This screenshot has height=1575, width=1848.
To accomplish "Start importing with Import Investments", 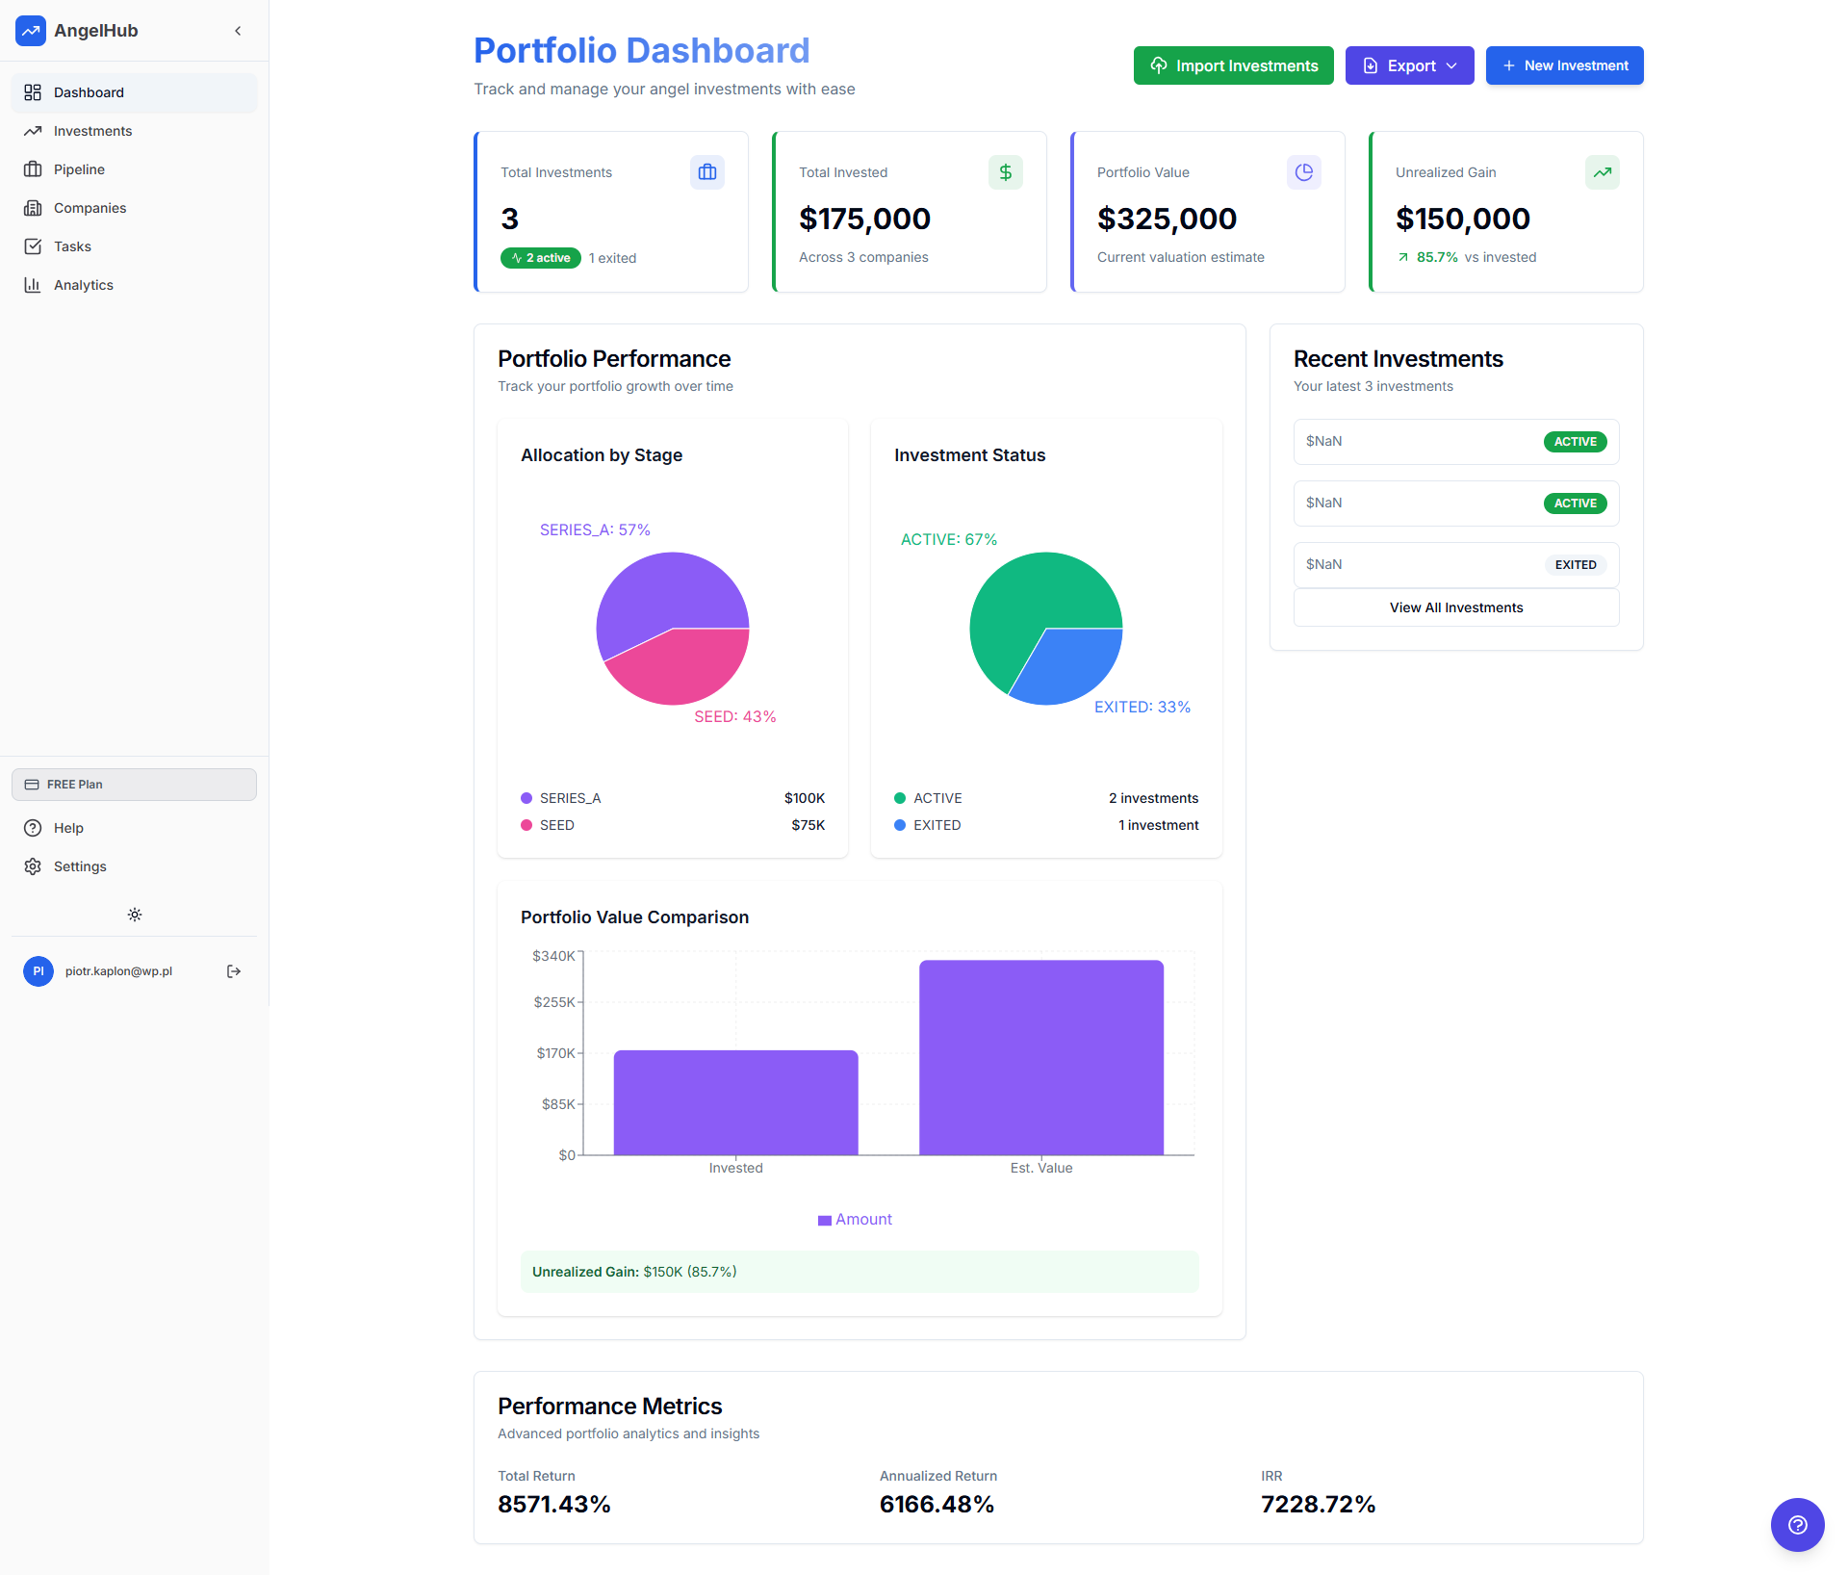I will pyautogui.click(x=1233, y=65).
